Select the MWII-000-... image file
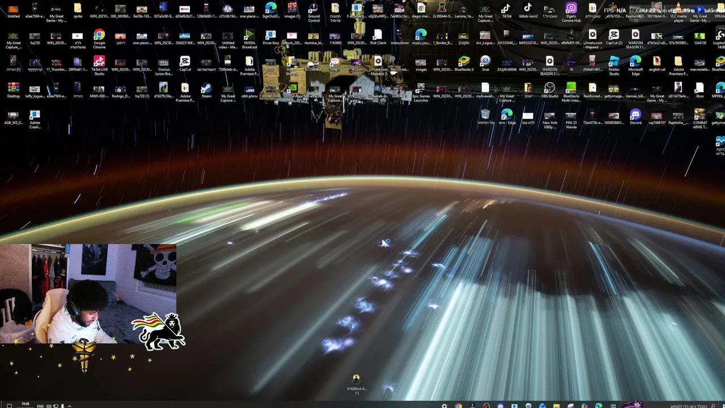The width and height of the screenshot is (725, 408). pos(99,91)
